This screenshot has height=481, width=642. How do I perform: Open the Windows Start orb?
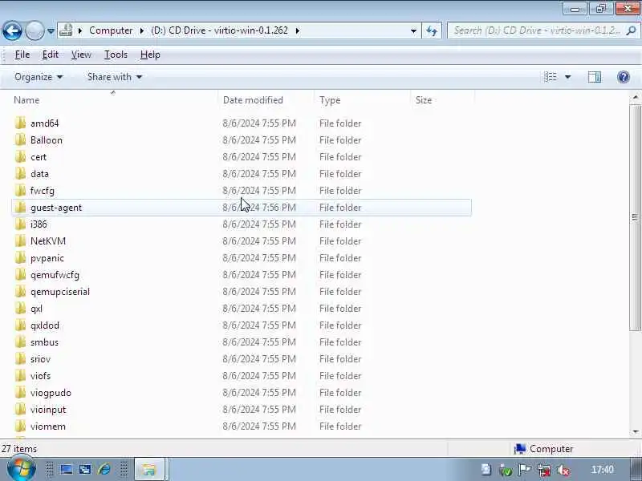pyautogui.click(x=21, y=469)
